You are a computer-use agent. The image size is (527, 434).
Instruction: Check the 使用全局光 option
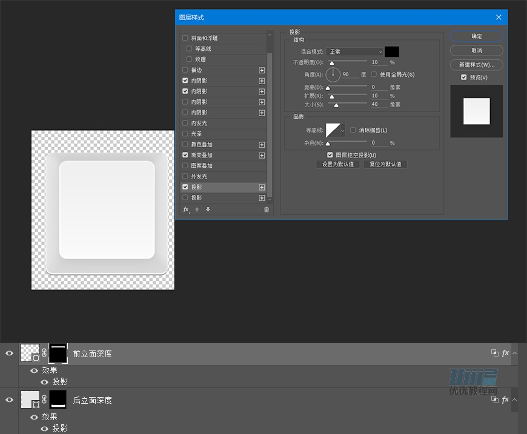click(374, 74)
